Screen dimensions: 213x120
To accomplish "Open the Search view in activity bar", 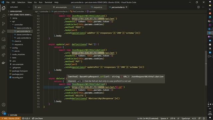I will pos(4,16).
